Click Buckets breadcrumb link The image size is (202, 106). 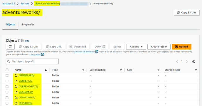[x=25, y=4]
